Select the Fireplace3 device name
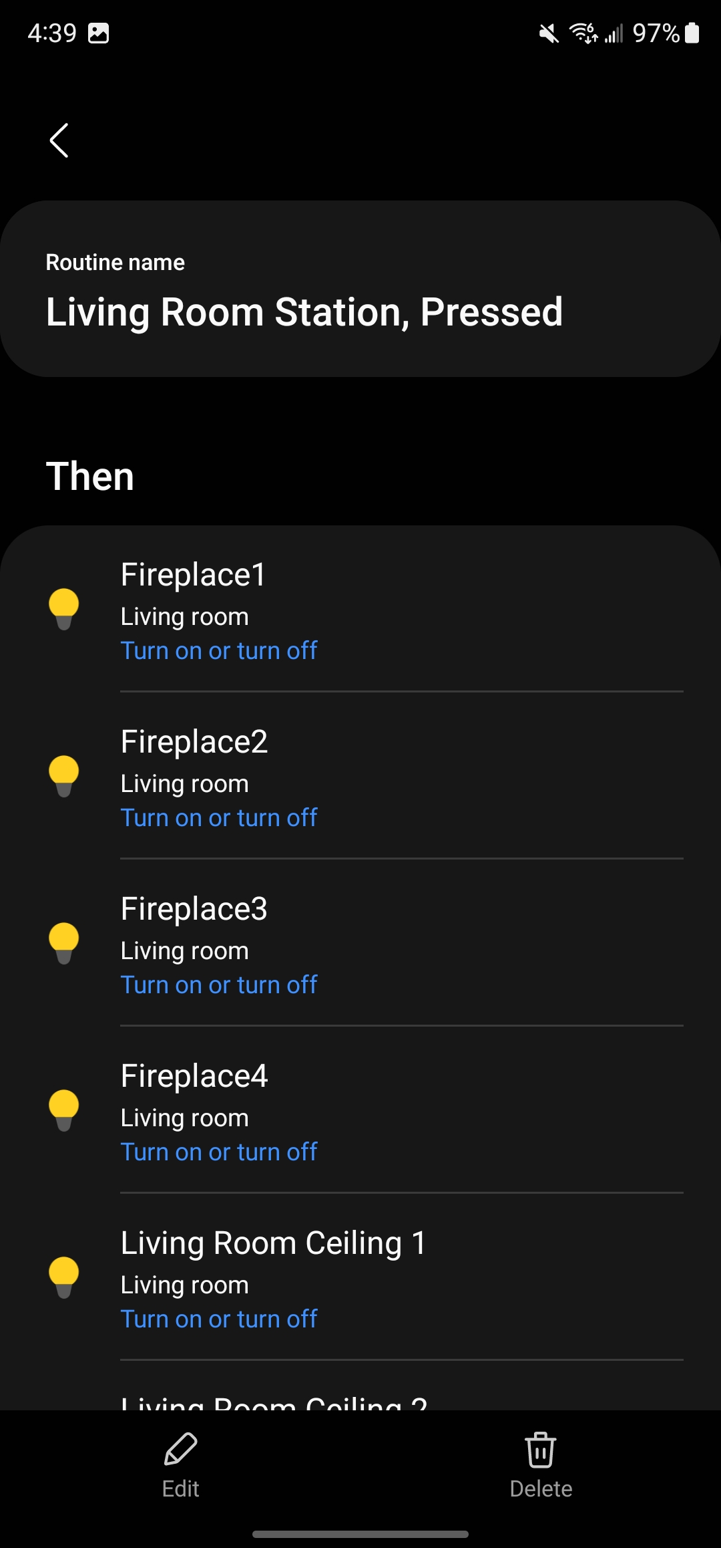Image resolution: width=721 pixels, height=1548 pixels. pyautogui.click(x=194, y=909)
